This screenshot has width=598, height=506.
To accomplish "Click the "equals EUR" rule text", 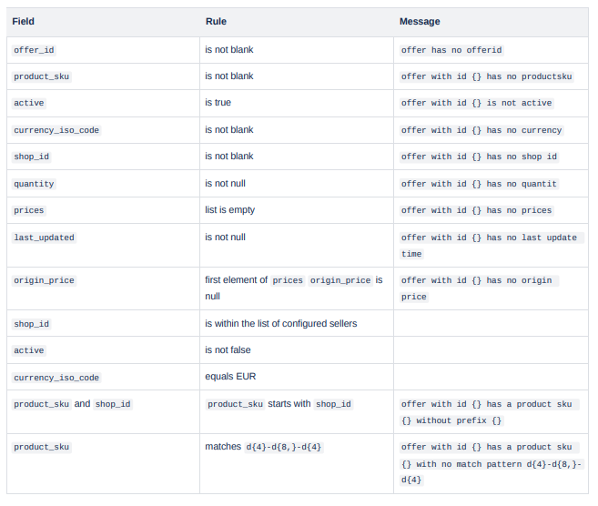I will pyautogui.click(x=229, y=377).
